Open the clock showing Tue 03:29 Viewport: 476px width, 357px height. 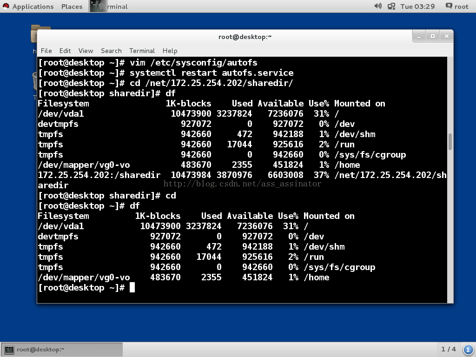click(x=417, y=7)
